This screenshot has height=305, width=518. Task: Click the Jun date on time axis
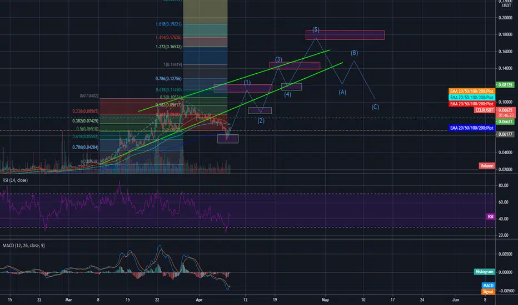[x=456, y=299]
